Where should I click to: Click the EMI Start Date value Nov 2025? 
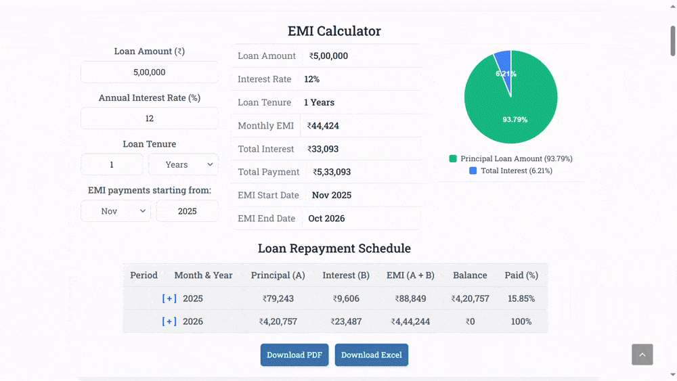click(332, 195)
